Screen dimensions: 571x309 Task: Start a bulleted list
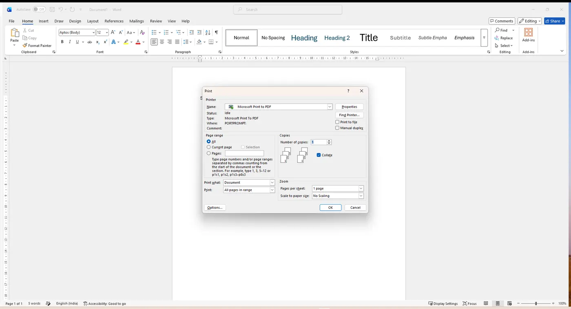pos(154,32)
